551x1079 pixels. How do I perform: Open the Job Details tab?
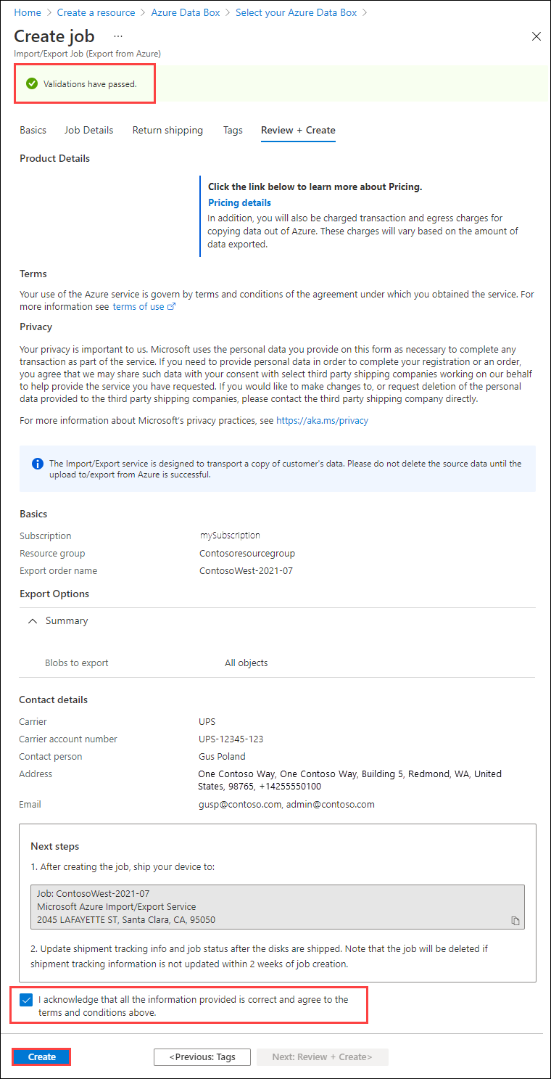[x=88, y=130]
